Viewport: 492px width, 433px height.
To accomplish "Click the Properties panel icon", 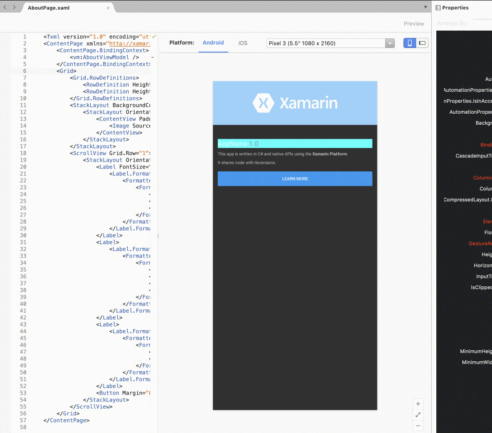I will point(439,7).
